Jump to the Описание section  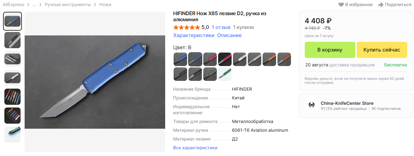229,35
